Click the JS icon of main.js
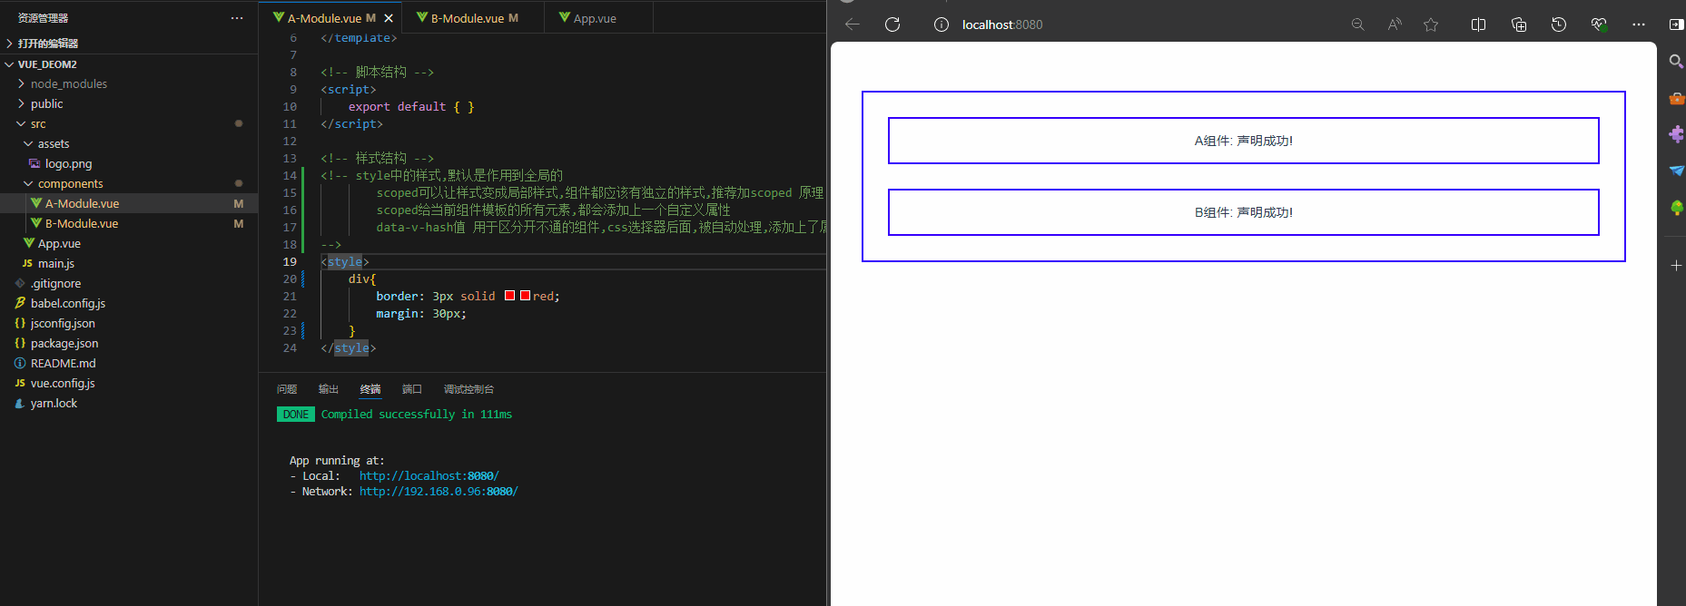 (27, 263)
